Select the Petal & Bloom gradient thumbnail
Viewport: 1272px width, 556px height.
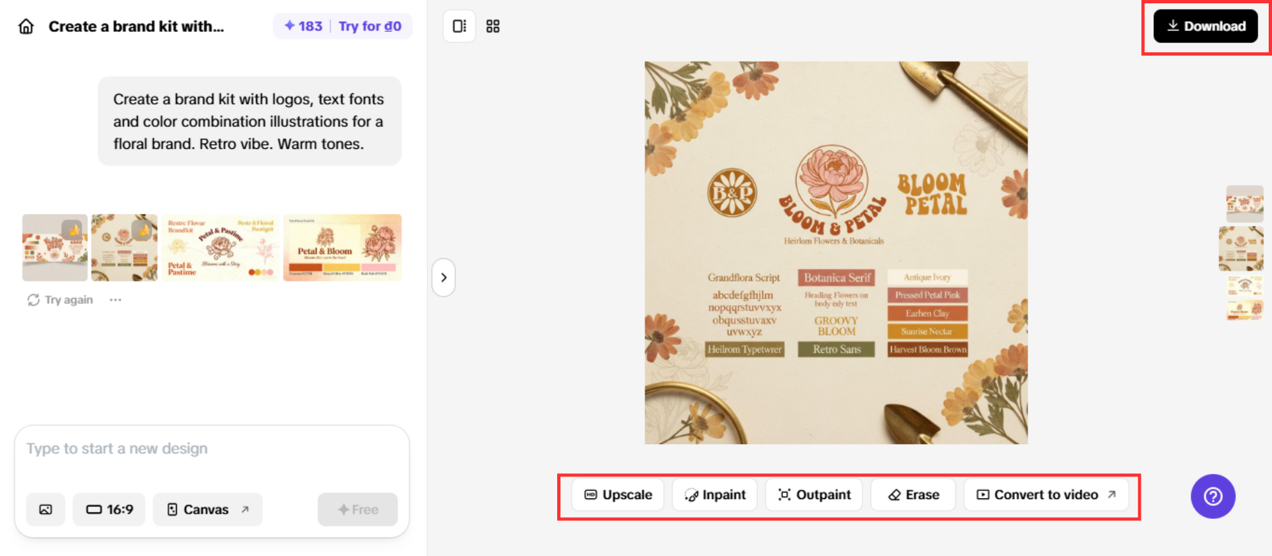point(342,248)
